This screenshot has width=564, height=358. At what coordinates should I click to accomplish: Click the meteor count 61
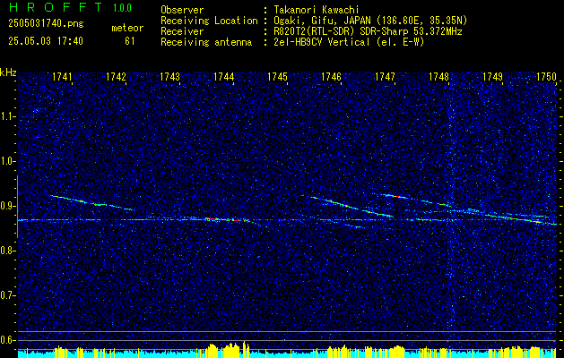pyautogui.click(x=129, y=41)
